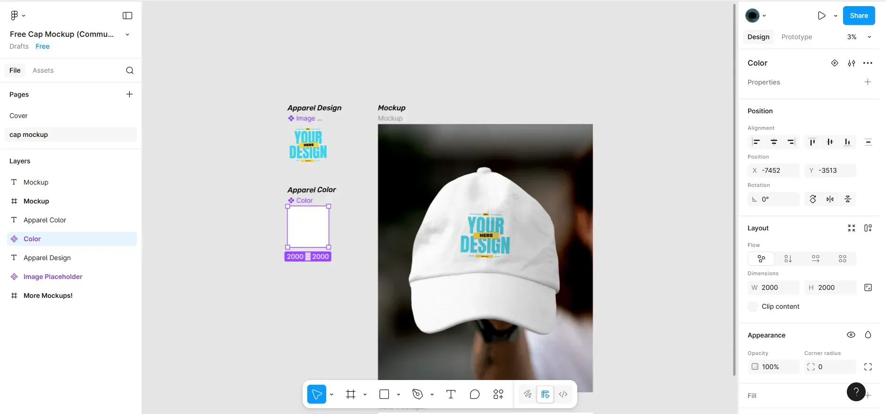
Task: Select the Move tool in toolbar
Action: (x=317, y=394)
